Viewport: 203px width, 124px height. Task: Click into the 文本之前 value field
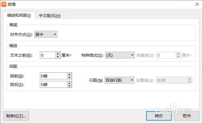click(48, 55)
